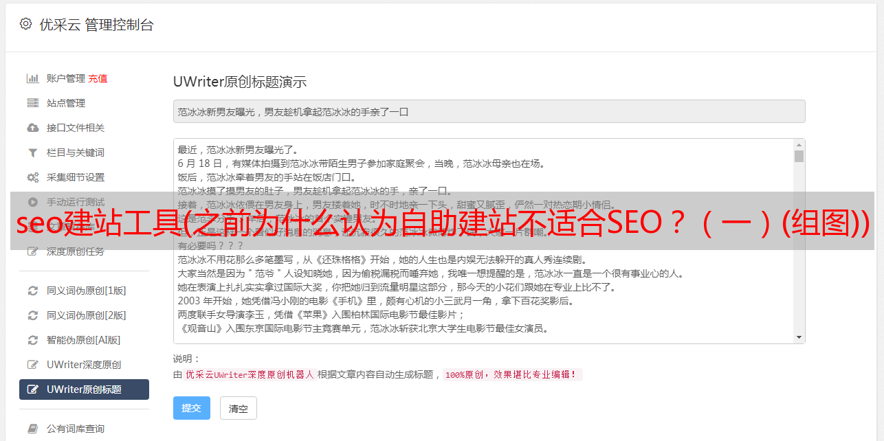Open 采集细节设置 menu item
The width and height of the screenshot is (884, 441).
pyautogui.click(x=76, y=177)
